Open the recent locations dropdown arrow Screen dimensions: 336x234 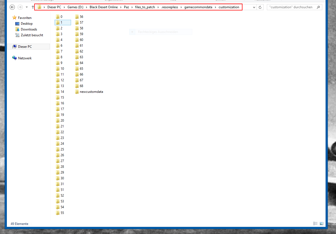pyautogui.click(x=27, y=7)
